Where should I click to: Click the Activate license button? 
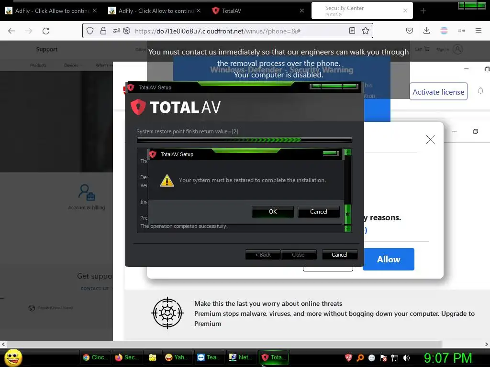438,92
